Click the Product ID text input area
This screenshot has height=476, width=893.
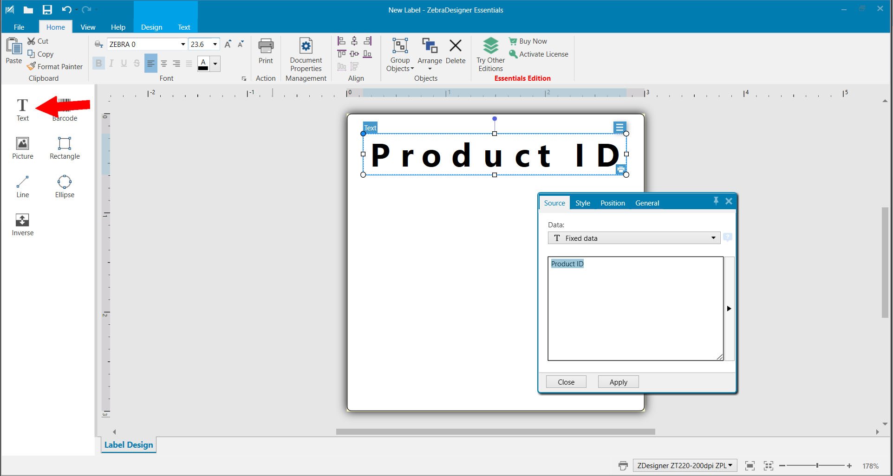click(635, 309)
